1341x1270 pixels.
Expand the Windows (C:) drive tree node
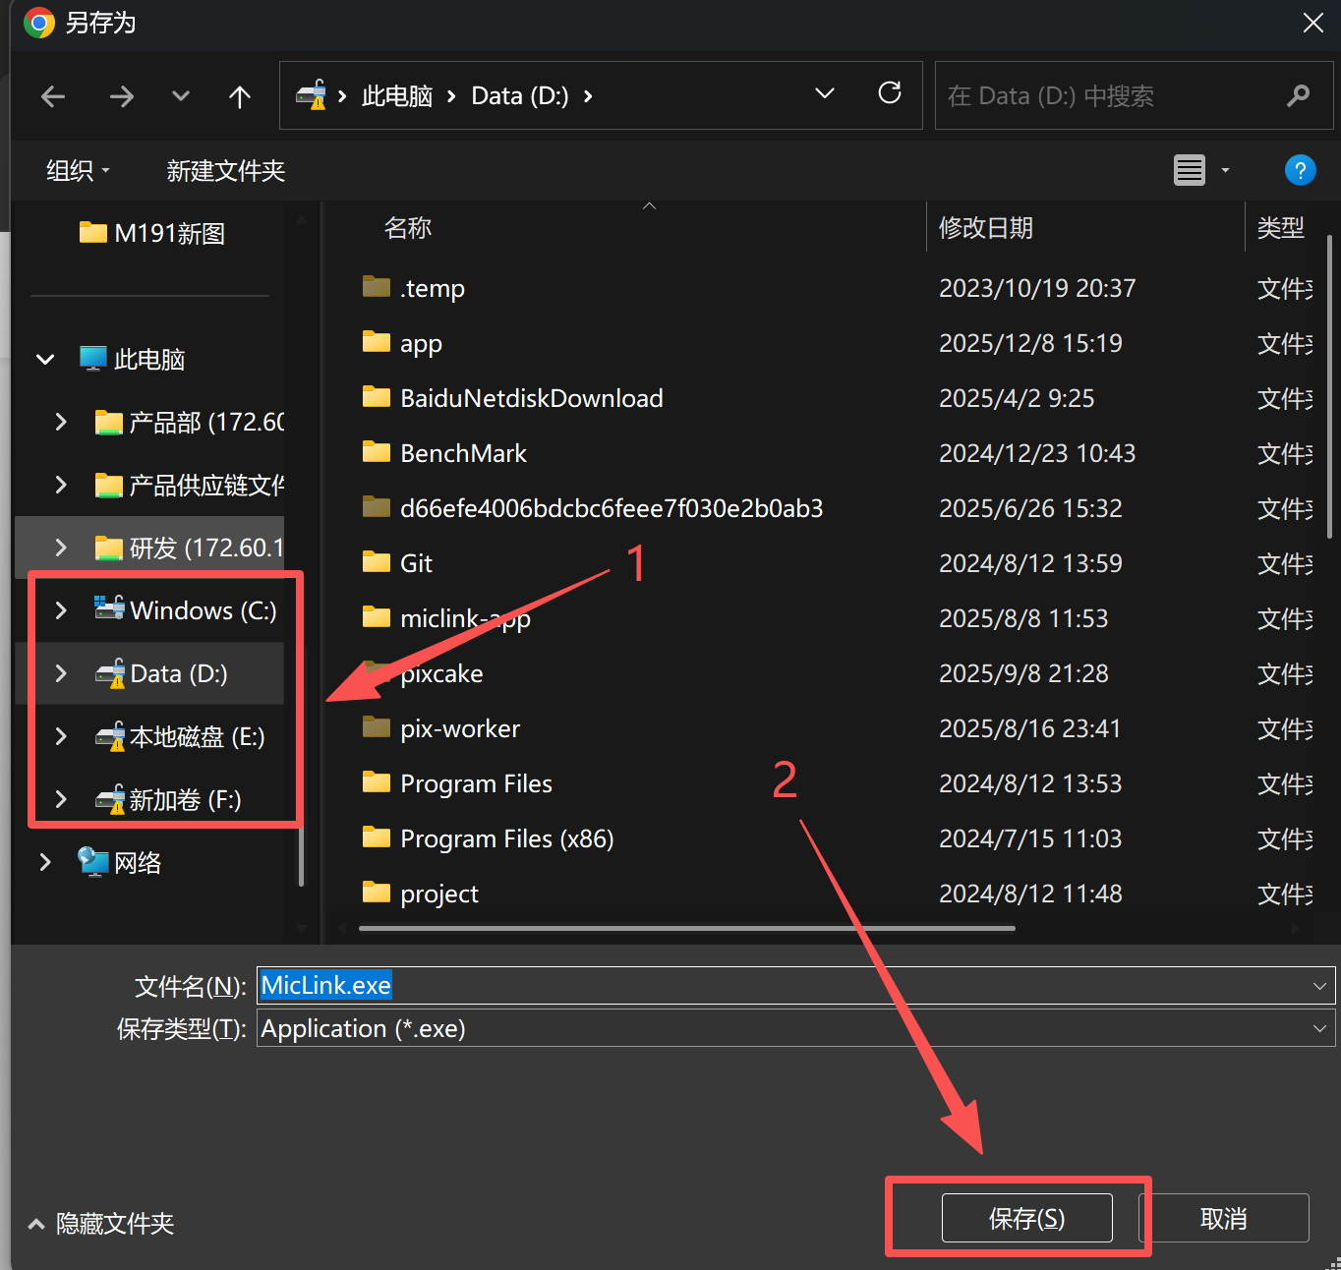61,610
